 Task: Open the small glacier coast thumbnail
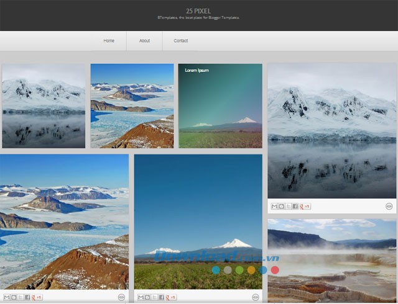[132, 105]
